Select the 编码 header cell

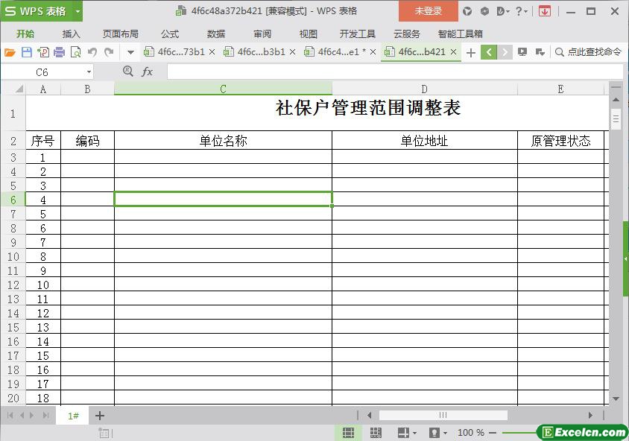click(87, 141)
